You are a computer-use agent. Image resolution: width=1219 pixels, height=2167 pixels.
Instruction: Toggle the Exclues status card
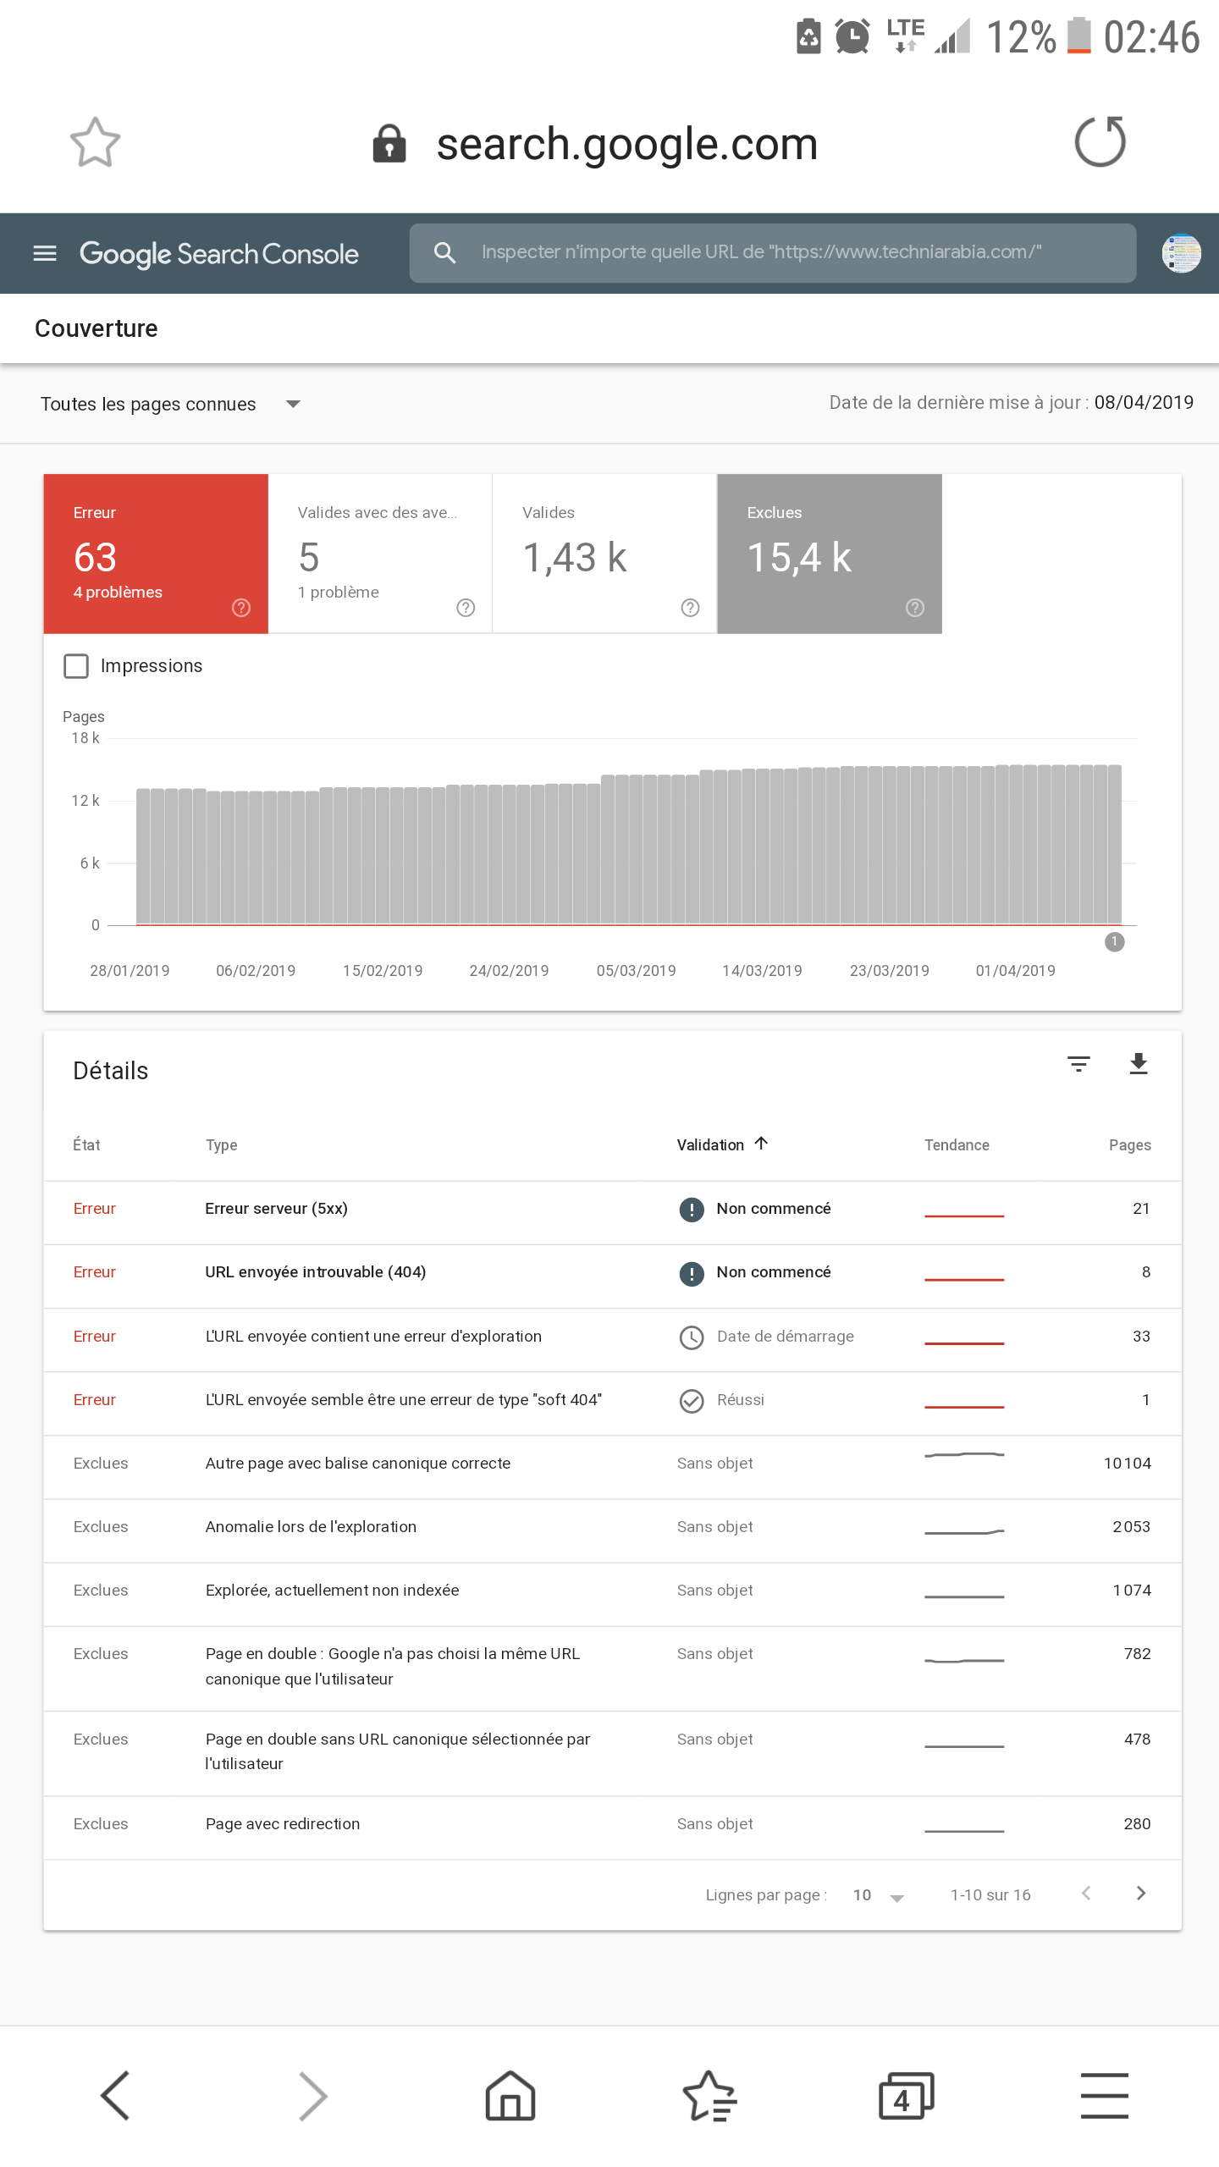click(x=830, y=554)
